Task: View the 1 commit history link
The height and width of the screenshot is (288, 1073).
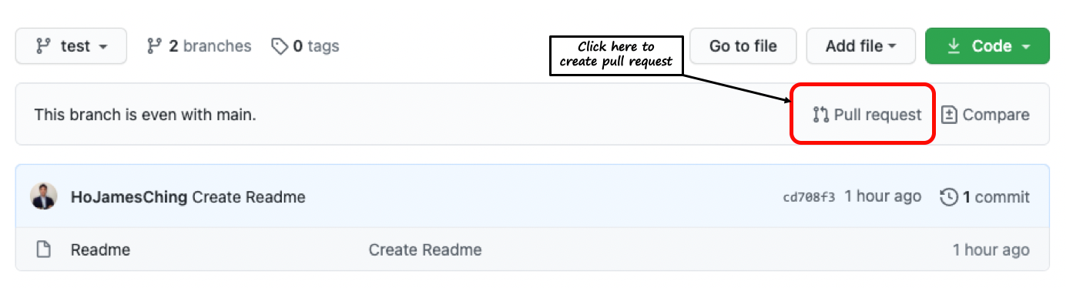Action: click(985, 197)
